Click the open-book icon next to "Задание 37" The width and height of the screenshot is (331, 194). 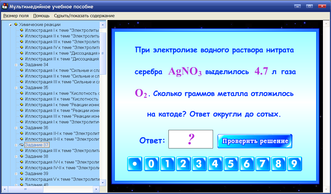point(22,144)
